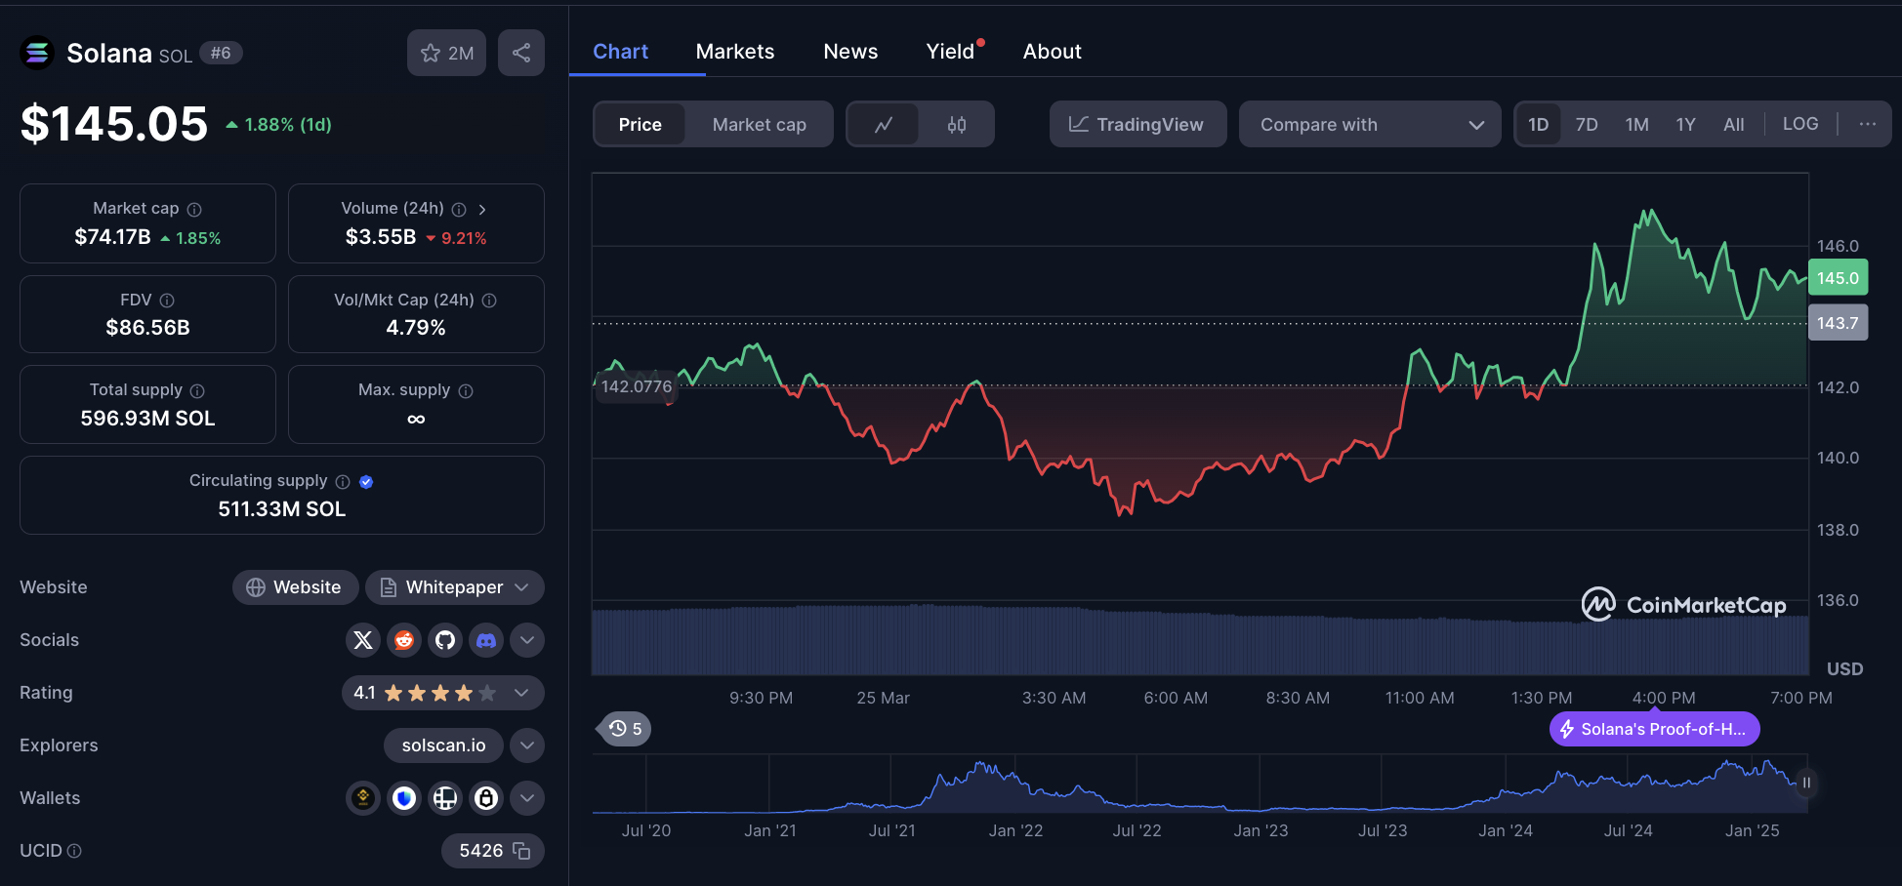Show Circulating supply info icon
The image size is (1902, 886).
click(x=343, y=481)
